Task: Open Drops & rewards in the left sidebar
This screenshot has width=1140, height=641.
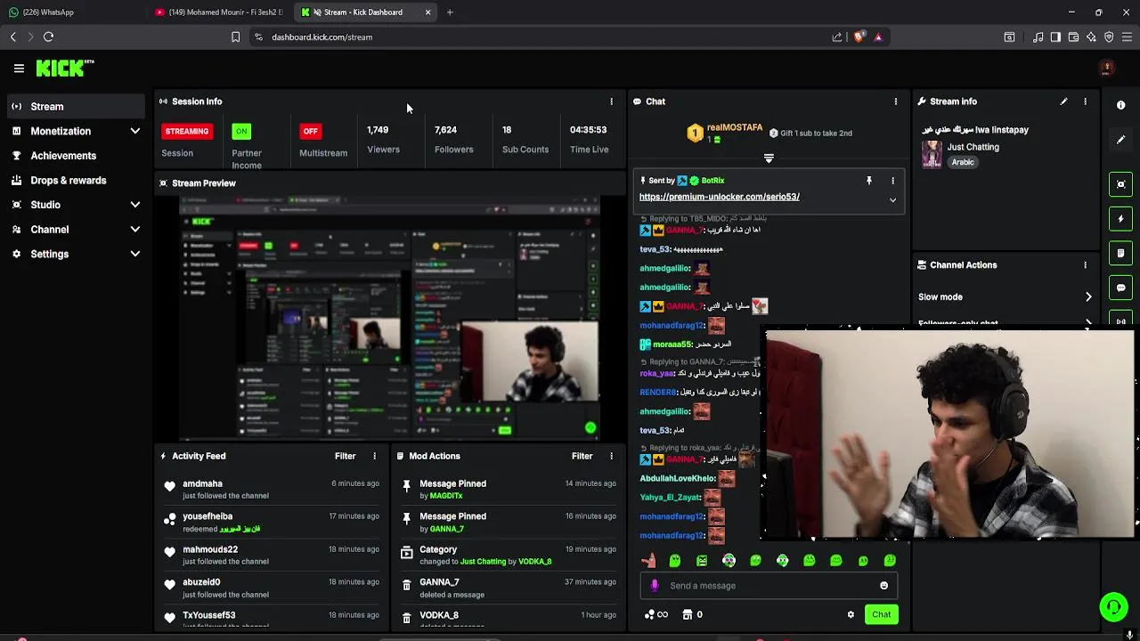Action: coord(75,181)
